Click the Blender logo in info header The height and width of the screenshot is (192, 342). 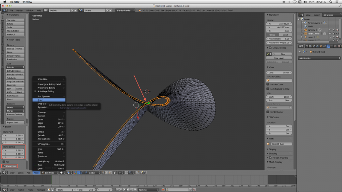(x=140, y=10)
